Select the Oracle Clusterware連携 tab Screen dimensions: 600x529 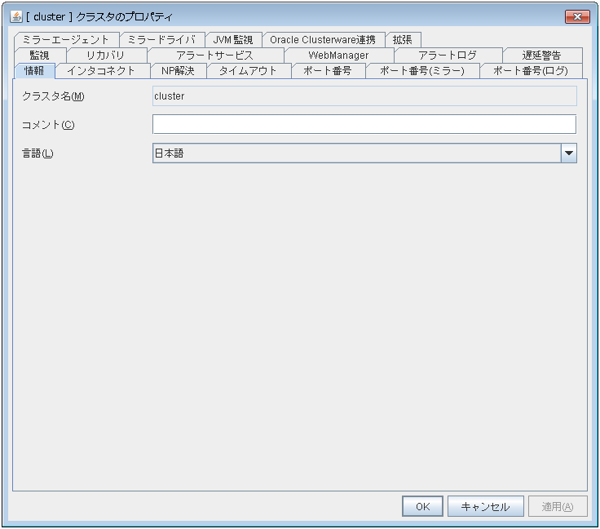pyautogui.click(x=323, y=40)
